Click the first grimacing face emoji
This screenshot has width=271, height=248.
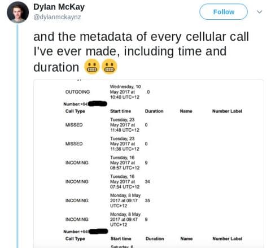coord(92,67)
